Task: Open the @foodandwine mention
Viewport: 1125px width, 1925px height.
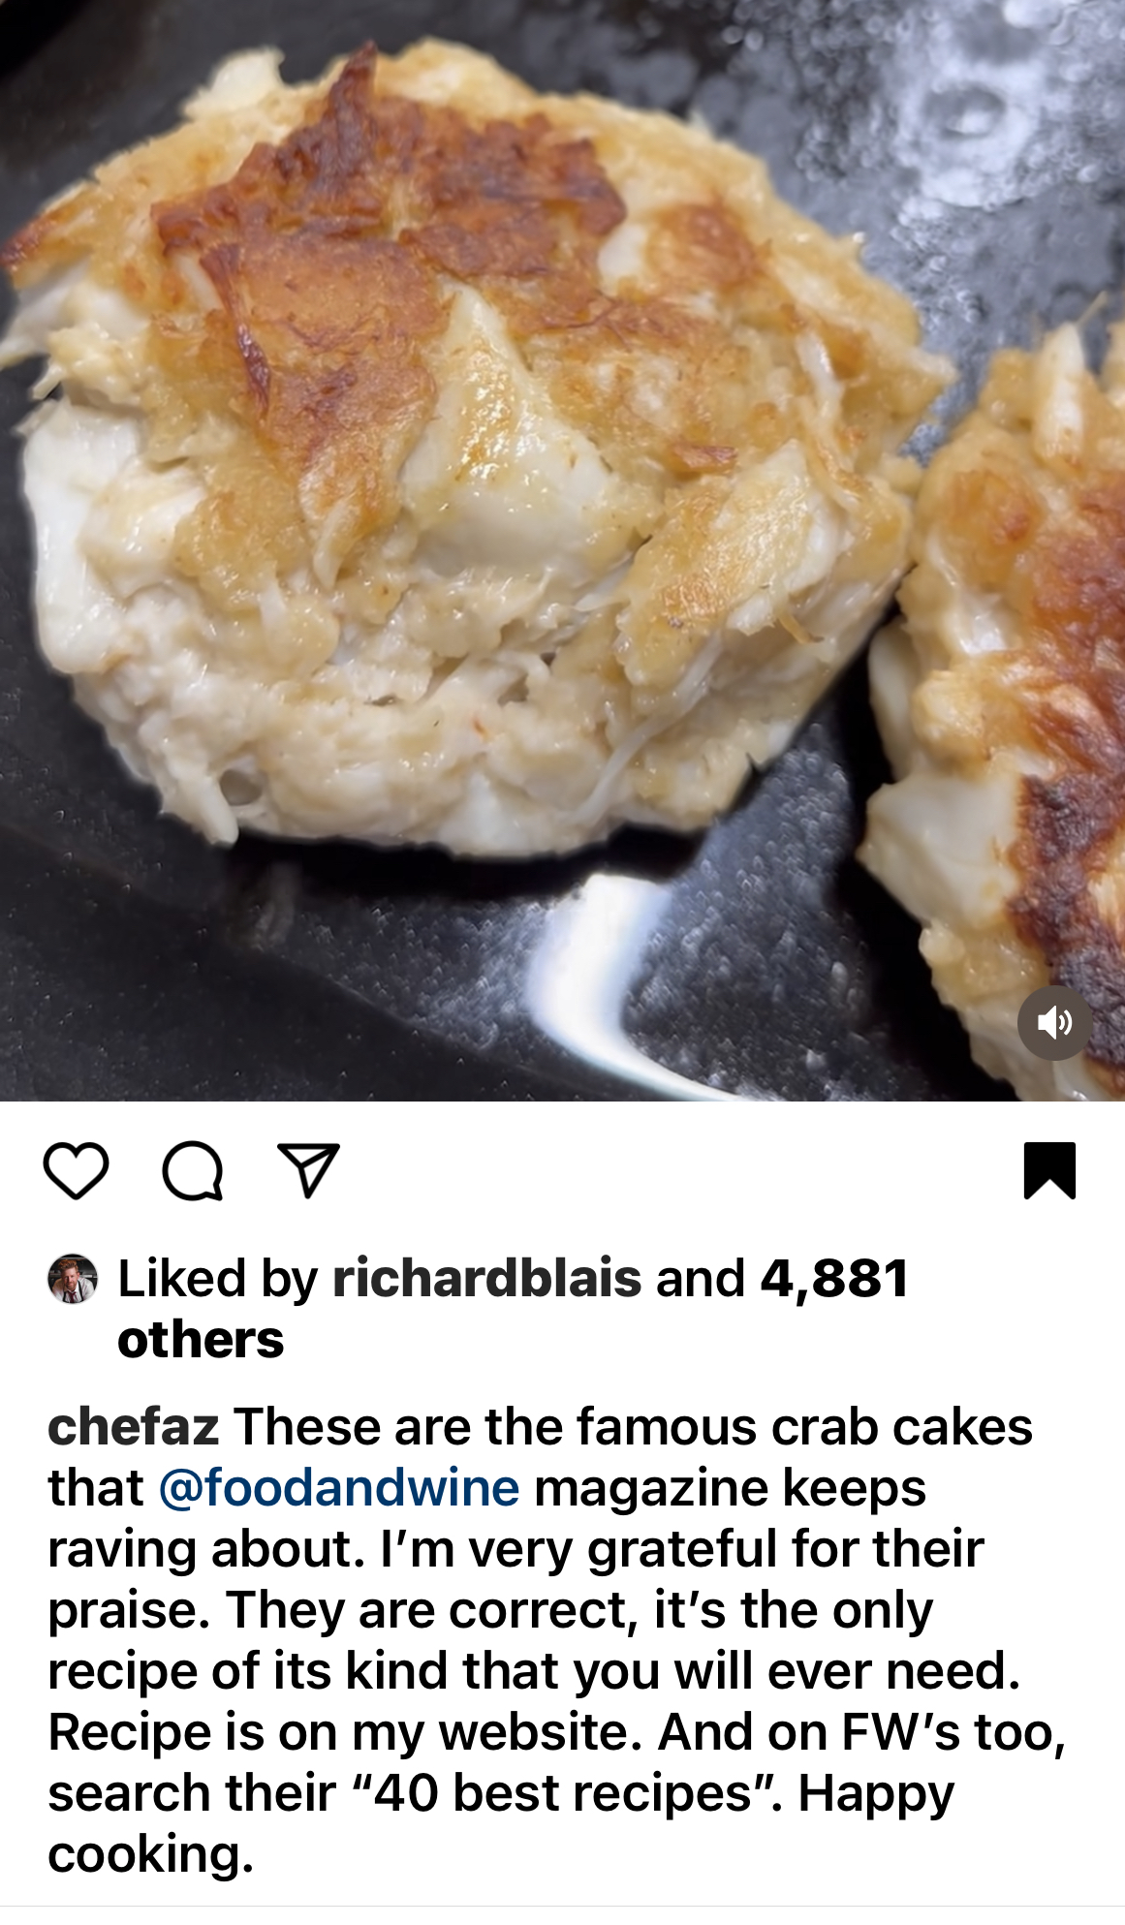Action: click(339, 1488)
